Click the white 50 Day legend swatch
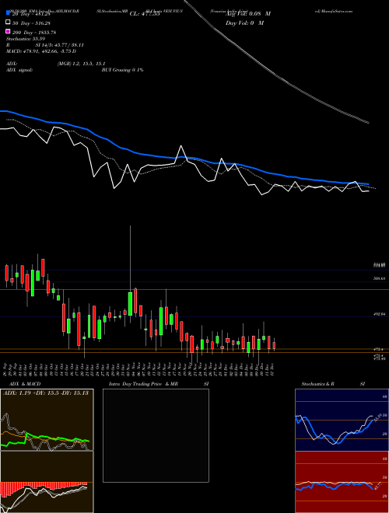Image resolution: width=389 pixels, height=513 pixels. (9, 23)
